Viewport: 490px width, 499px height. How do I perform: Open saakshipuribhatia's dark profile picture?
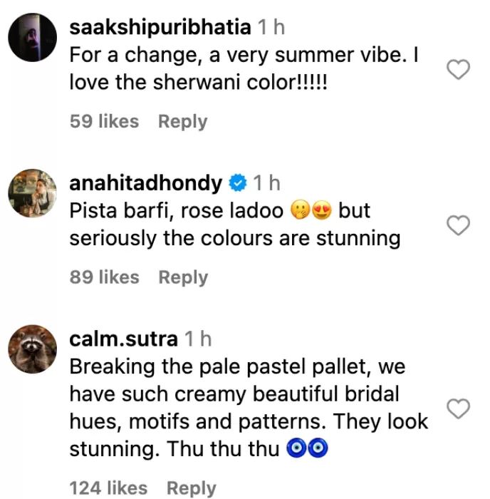33,37
